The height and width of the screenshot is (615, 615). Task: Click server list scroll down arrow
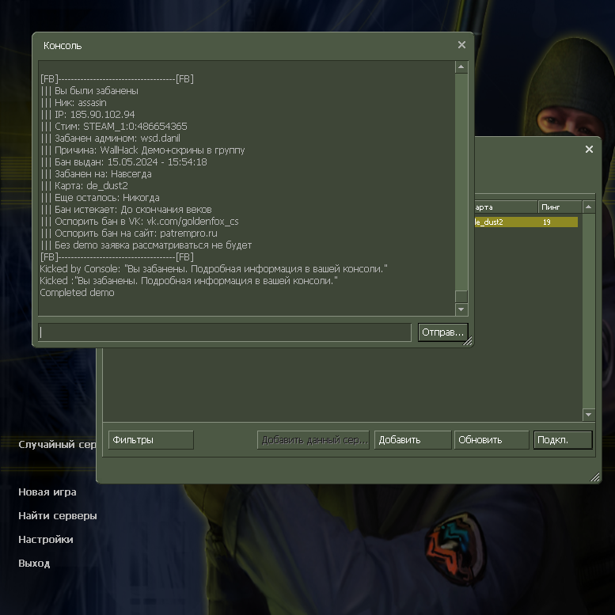[588, 415]
